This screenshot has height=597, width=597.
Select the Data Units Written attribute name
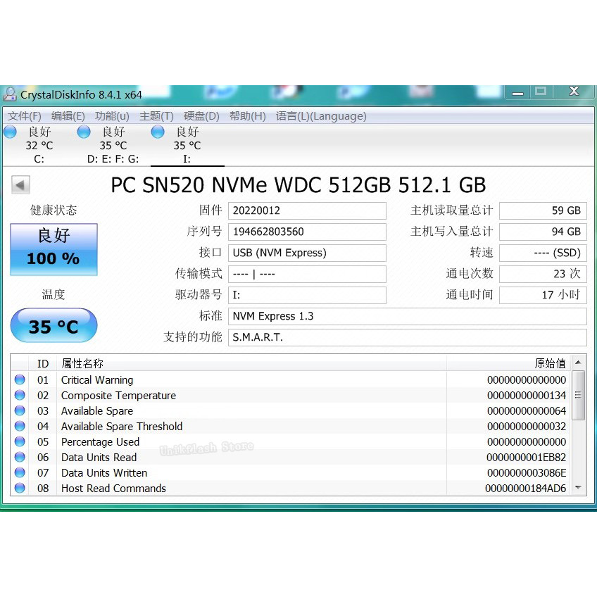click(x=104, y=473)
